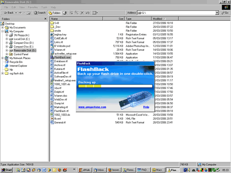Select the Dump.txt file icon
This screenshot has height=173, width=231.
52,103
